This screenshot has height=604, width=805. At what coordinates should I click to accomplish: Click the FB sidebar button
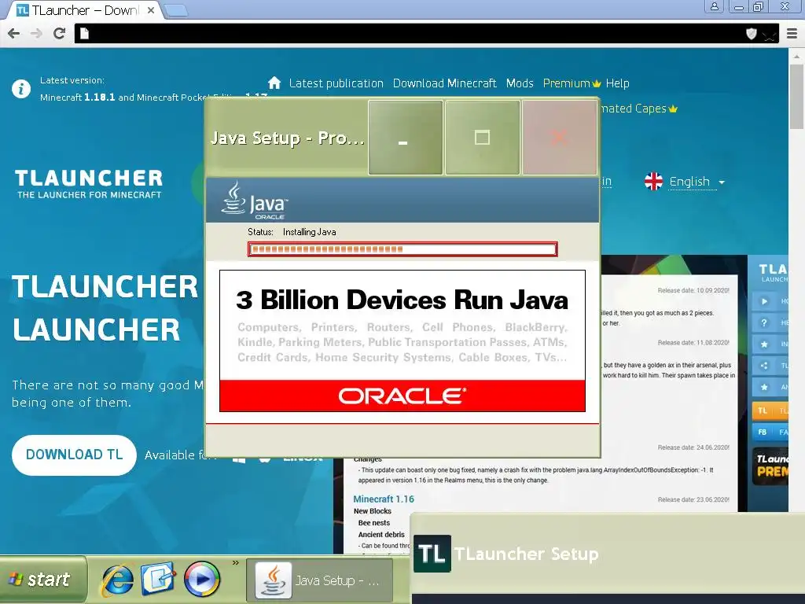pyautogui.click(x=770, y=432)
